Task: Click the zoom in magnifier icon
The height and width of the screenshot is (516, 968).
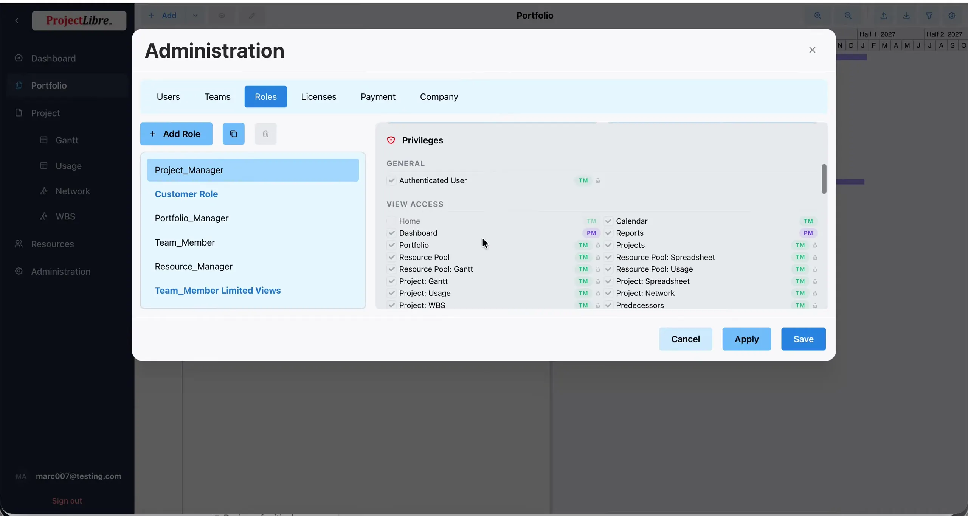Action: click(x=818, y=16)
